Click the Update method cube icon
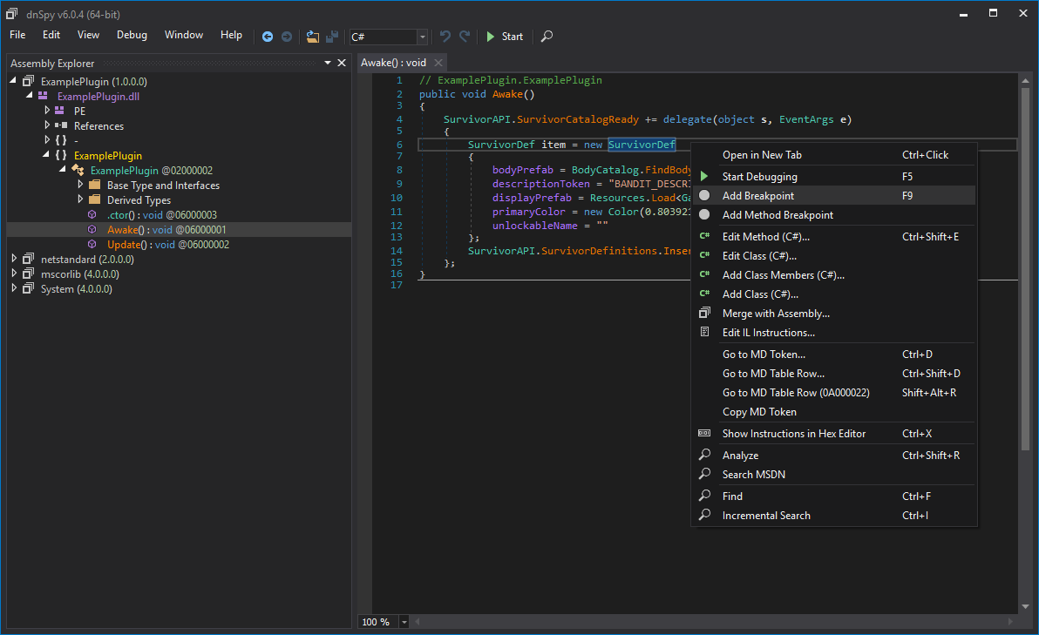Image resolution: width=1039 pixels, height=635 pixels. (92, 245)
